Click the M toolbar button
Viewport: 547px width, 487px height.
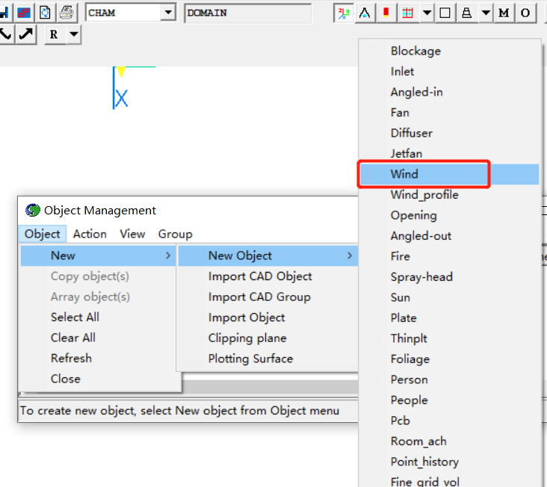coord(504,13)
